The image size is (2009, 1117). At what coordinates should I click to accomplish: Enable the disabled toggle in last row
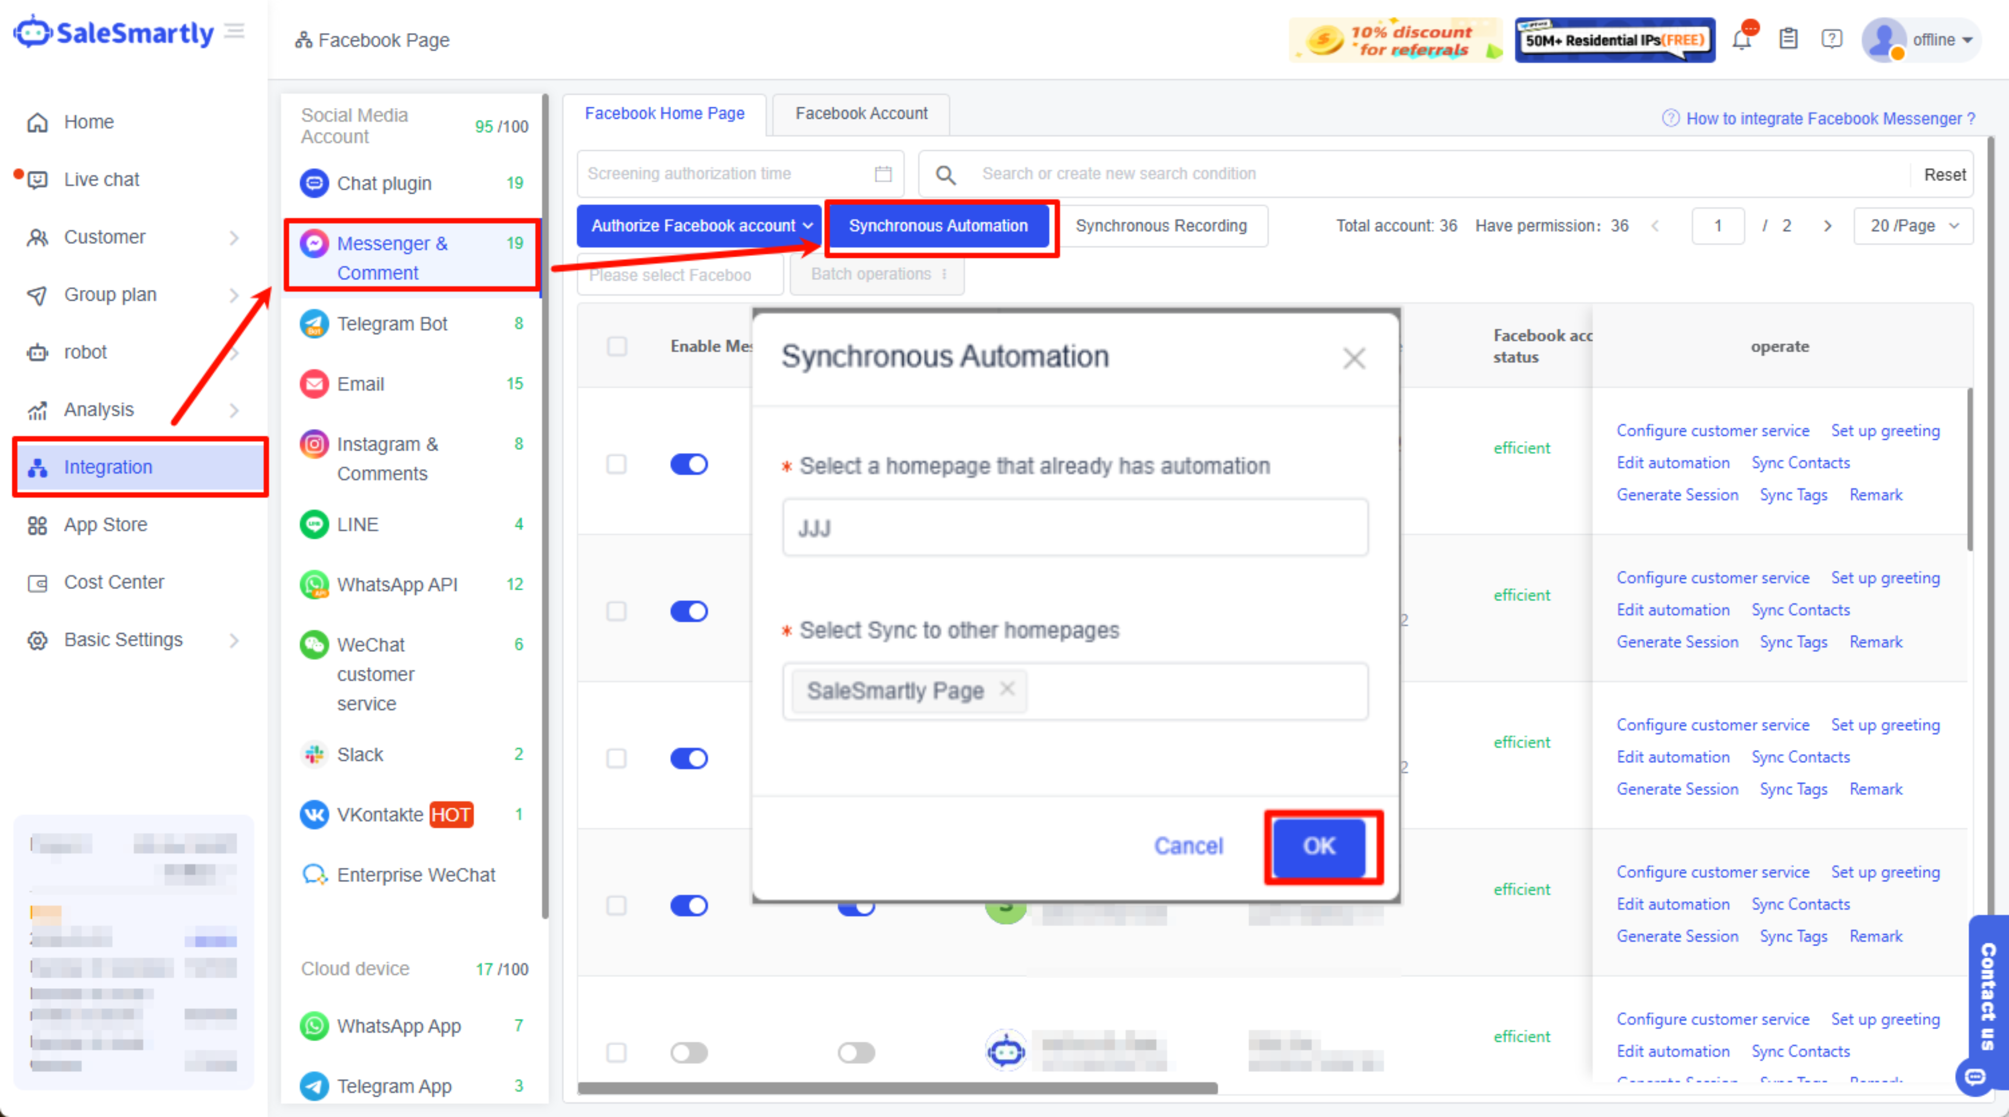click(689, 1052)
